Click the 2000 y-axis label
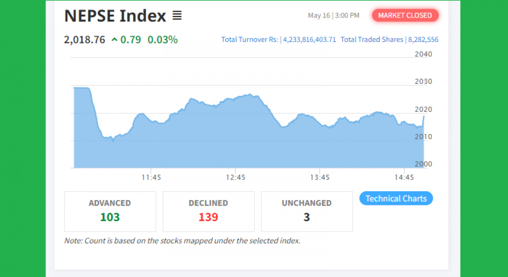 pos(423,164)
